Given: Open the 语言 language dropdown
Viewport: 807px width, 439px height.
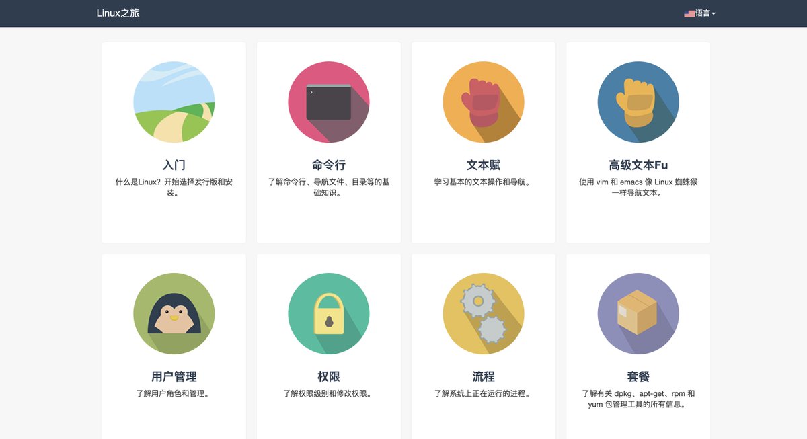Looking at the screenshot, I should pos(703,13).
